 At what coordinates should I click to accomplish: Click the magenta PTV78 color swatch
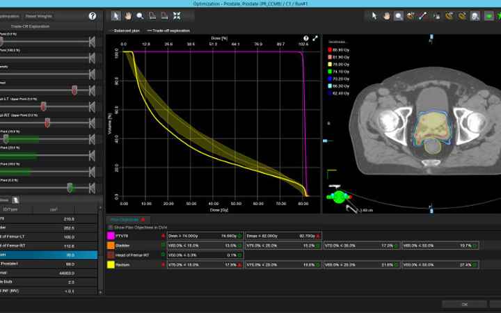[111, 236]
